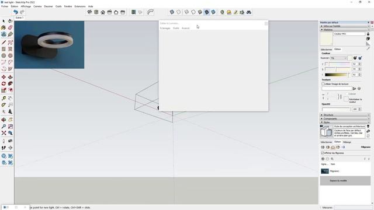Image resolution: width=374 pixels, height=210 pixels.
Task: Open Mélange tab in Styles panel
Action: click(x=347, y=142)
